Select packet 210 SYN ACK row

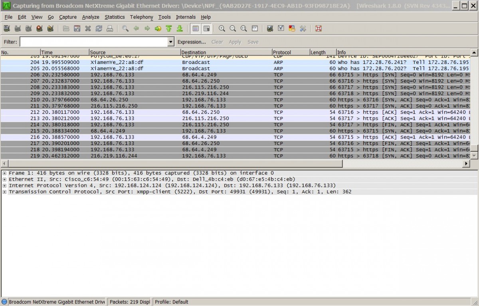pyautogui.click(x=236, y=100)
